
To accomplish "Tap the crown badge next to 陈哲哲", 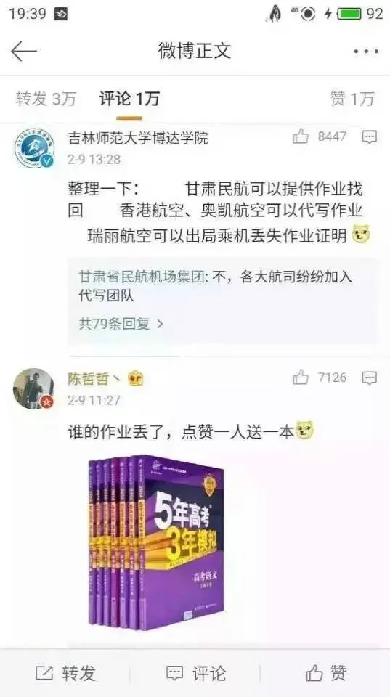I will [x=135, y=379].
